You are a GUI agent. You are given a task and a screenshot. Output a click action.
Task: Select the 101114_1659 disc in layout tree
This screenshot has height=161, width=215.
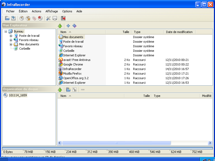click(x=18, y=95)
